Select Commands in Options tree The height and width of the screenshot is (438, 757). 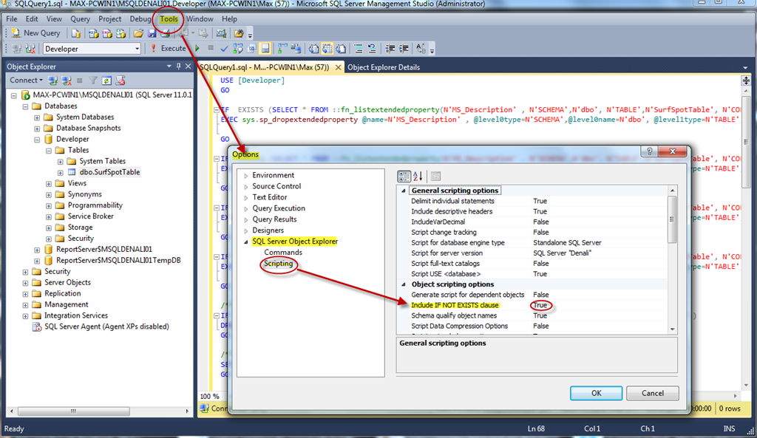click(283, 253)
